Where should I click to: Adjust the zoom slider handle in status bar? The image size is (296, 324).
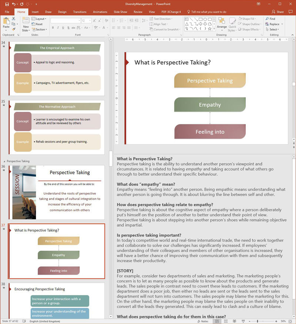[258, 321]
